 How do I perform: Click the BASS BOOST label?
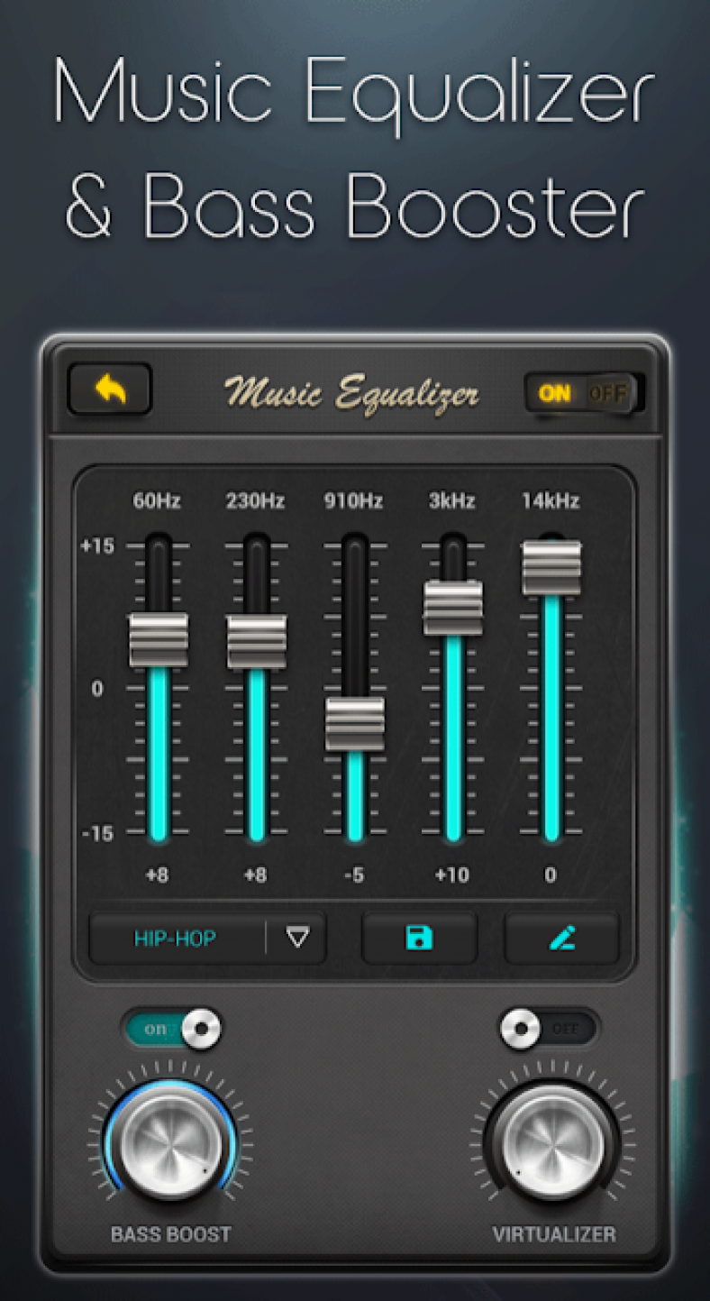[170, 1234]
